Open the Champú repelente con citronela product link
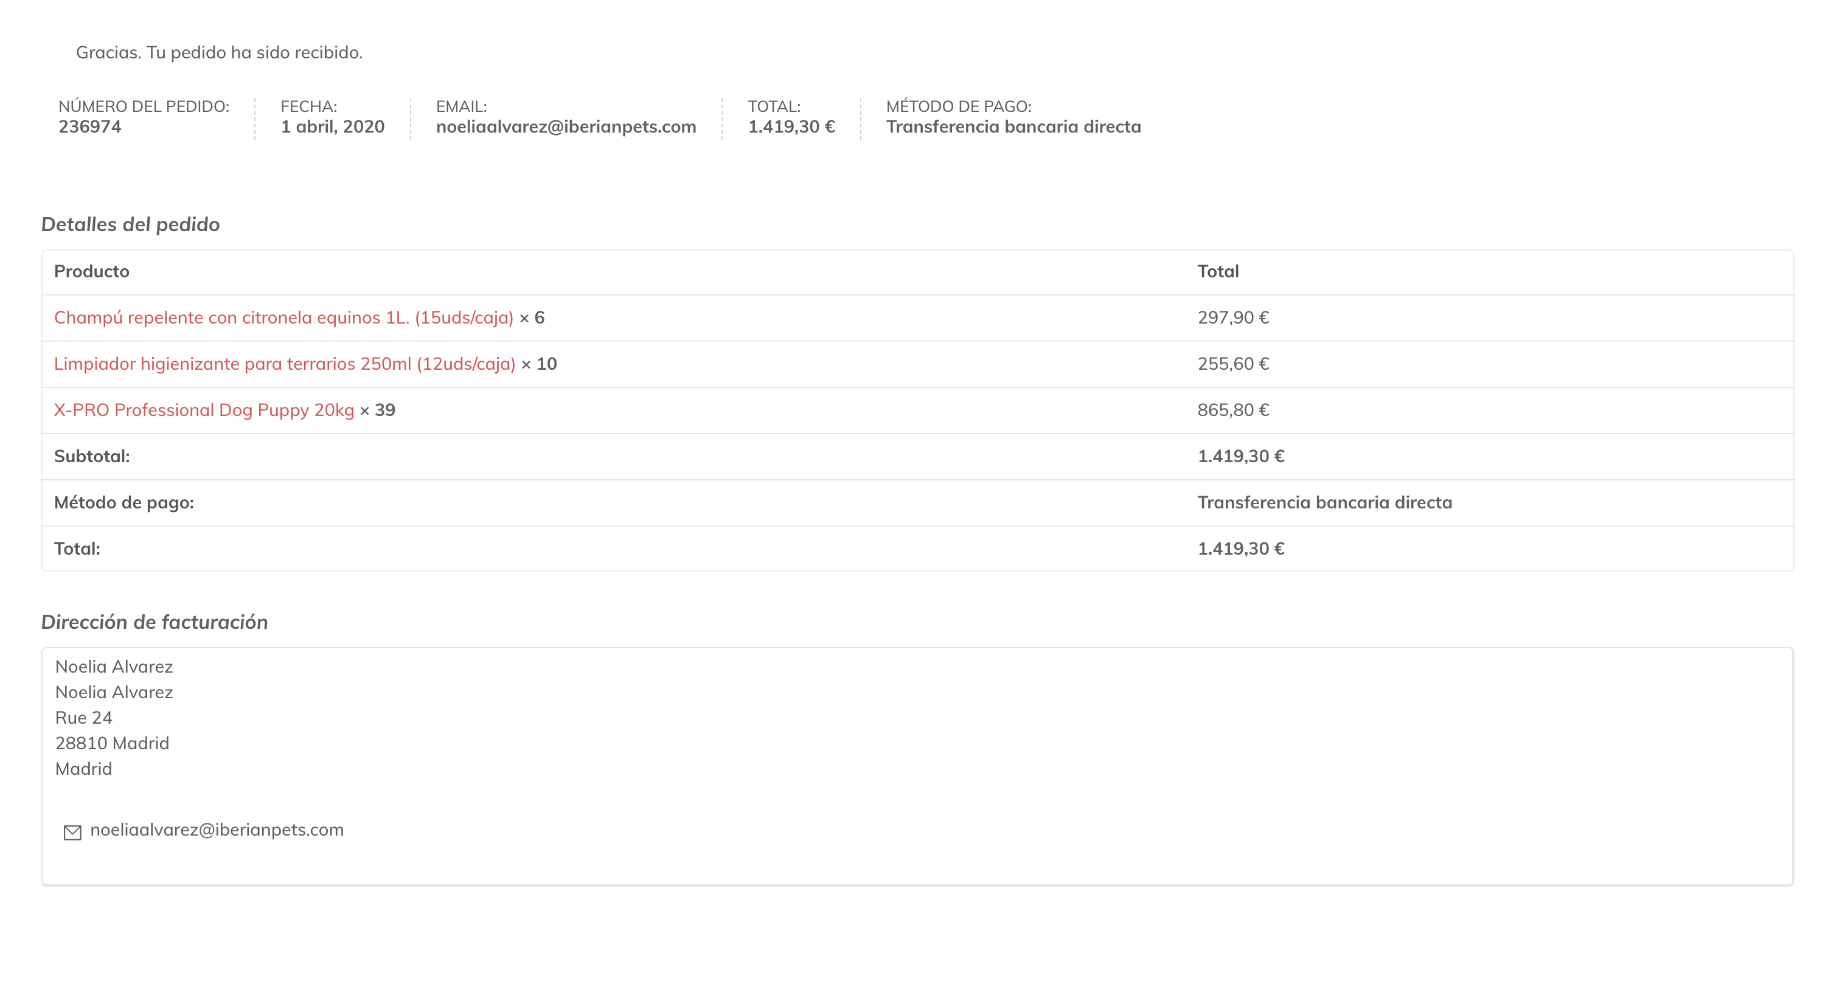The height and width of the screenshot is (984, 1848). 283,317
